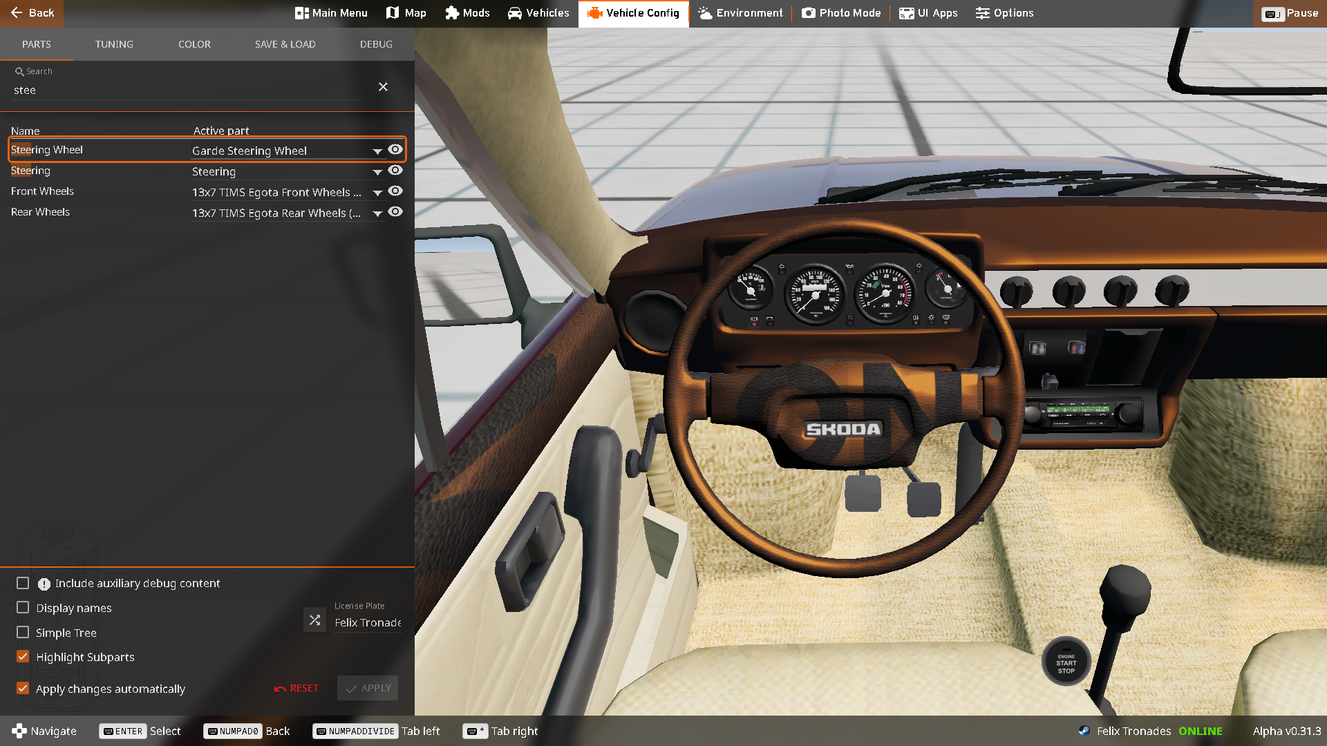Image resolution: width=1327 pixels, height=746 pixels.
Task: Go back using the Back arrow
Action: (31, 13)
